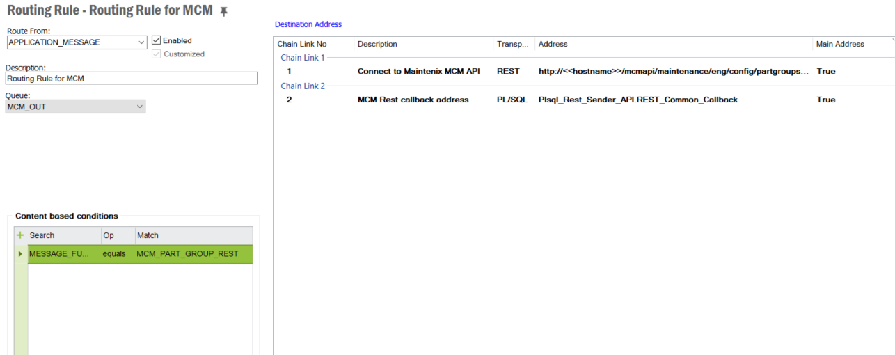Click the row indicator arrow for MESSAGE_FU condition
This screenshot has width=895, height=355.
[20, 254]
